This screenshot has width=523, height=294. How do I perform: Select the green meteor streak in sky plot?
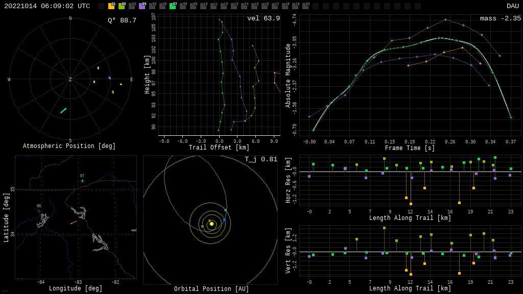[63, 110]
